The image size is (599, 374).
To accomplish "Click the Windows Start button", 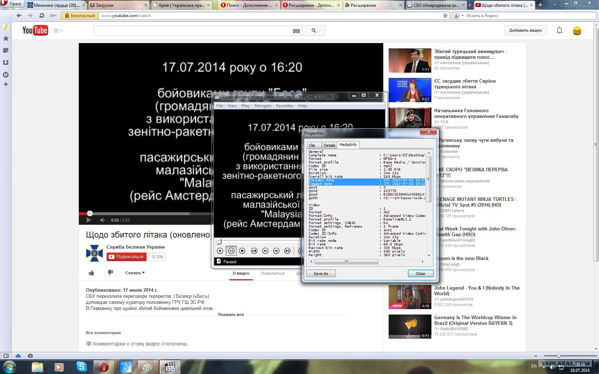I will [9, 367].
